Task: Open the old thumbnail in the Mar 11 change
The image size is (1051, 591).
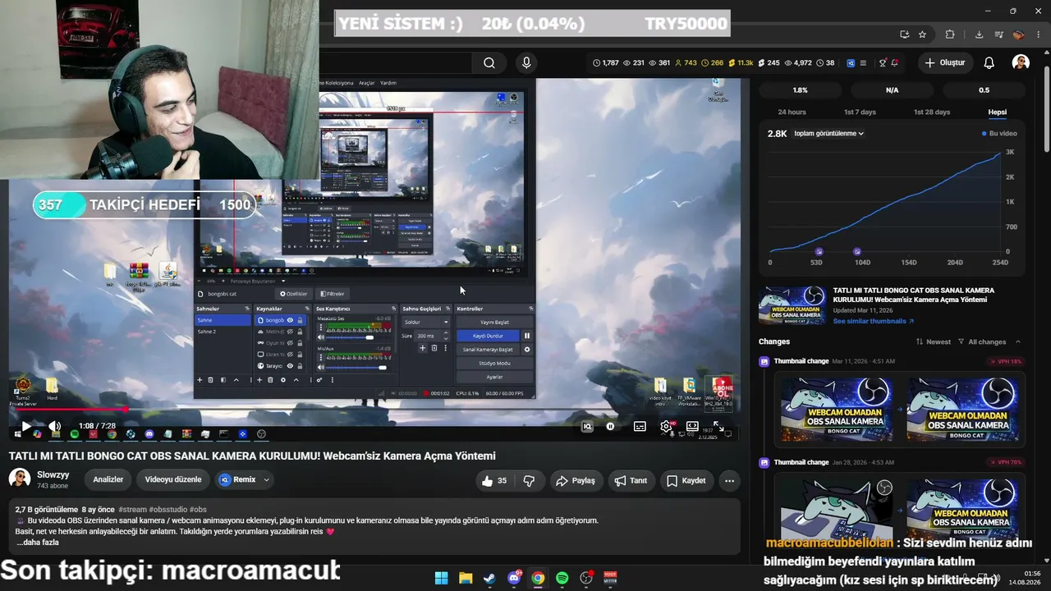Action: [836, 410]
